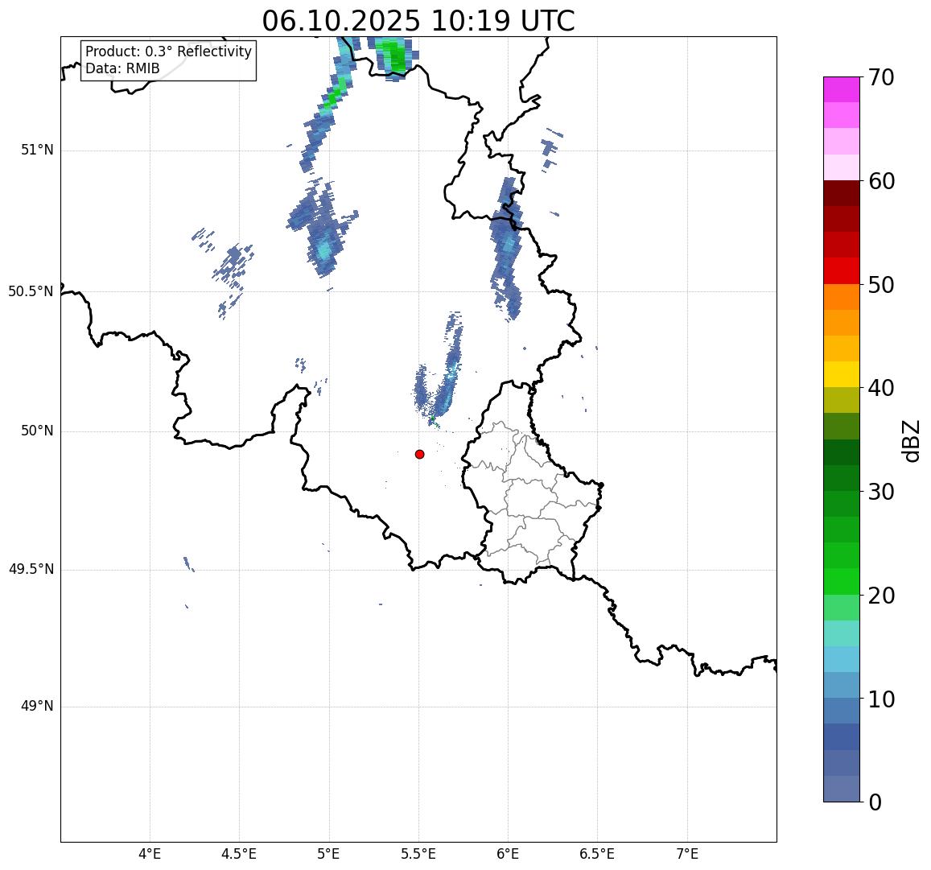Click the 0 tick on the colorbar
This screenshot has width=931, height=870.
[875, 802]
